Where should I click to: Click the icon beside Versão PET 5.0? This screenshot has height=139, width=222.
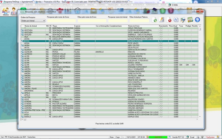pos(170,137)
